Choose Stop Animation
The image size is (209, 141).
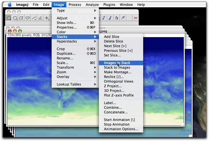coord(121,124)
